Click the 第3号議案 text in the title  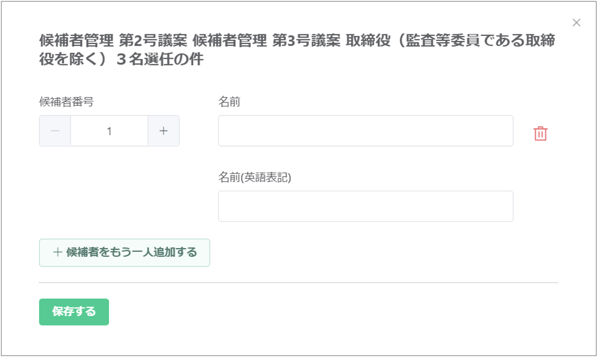(307, 41)
